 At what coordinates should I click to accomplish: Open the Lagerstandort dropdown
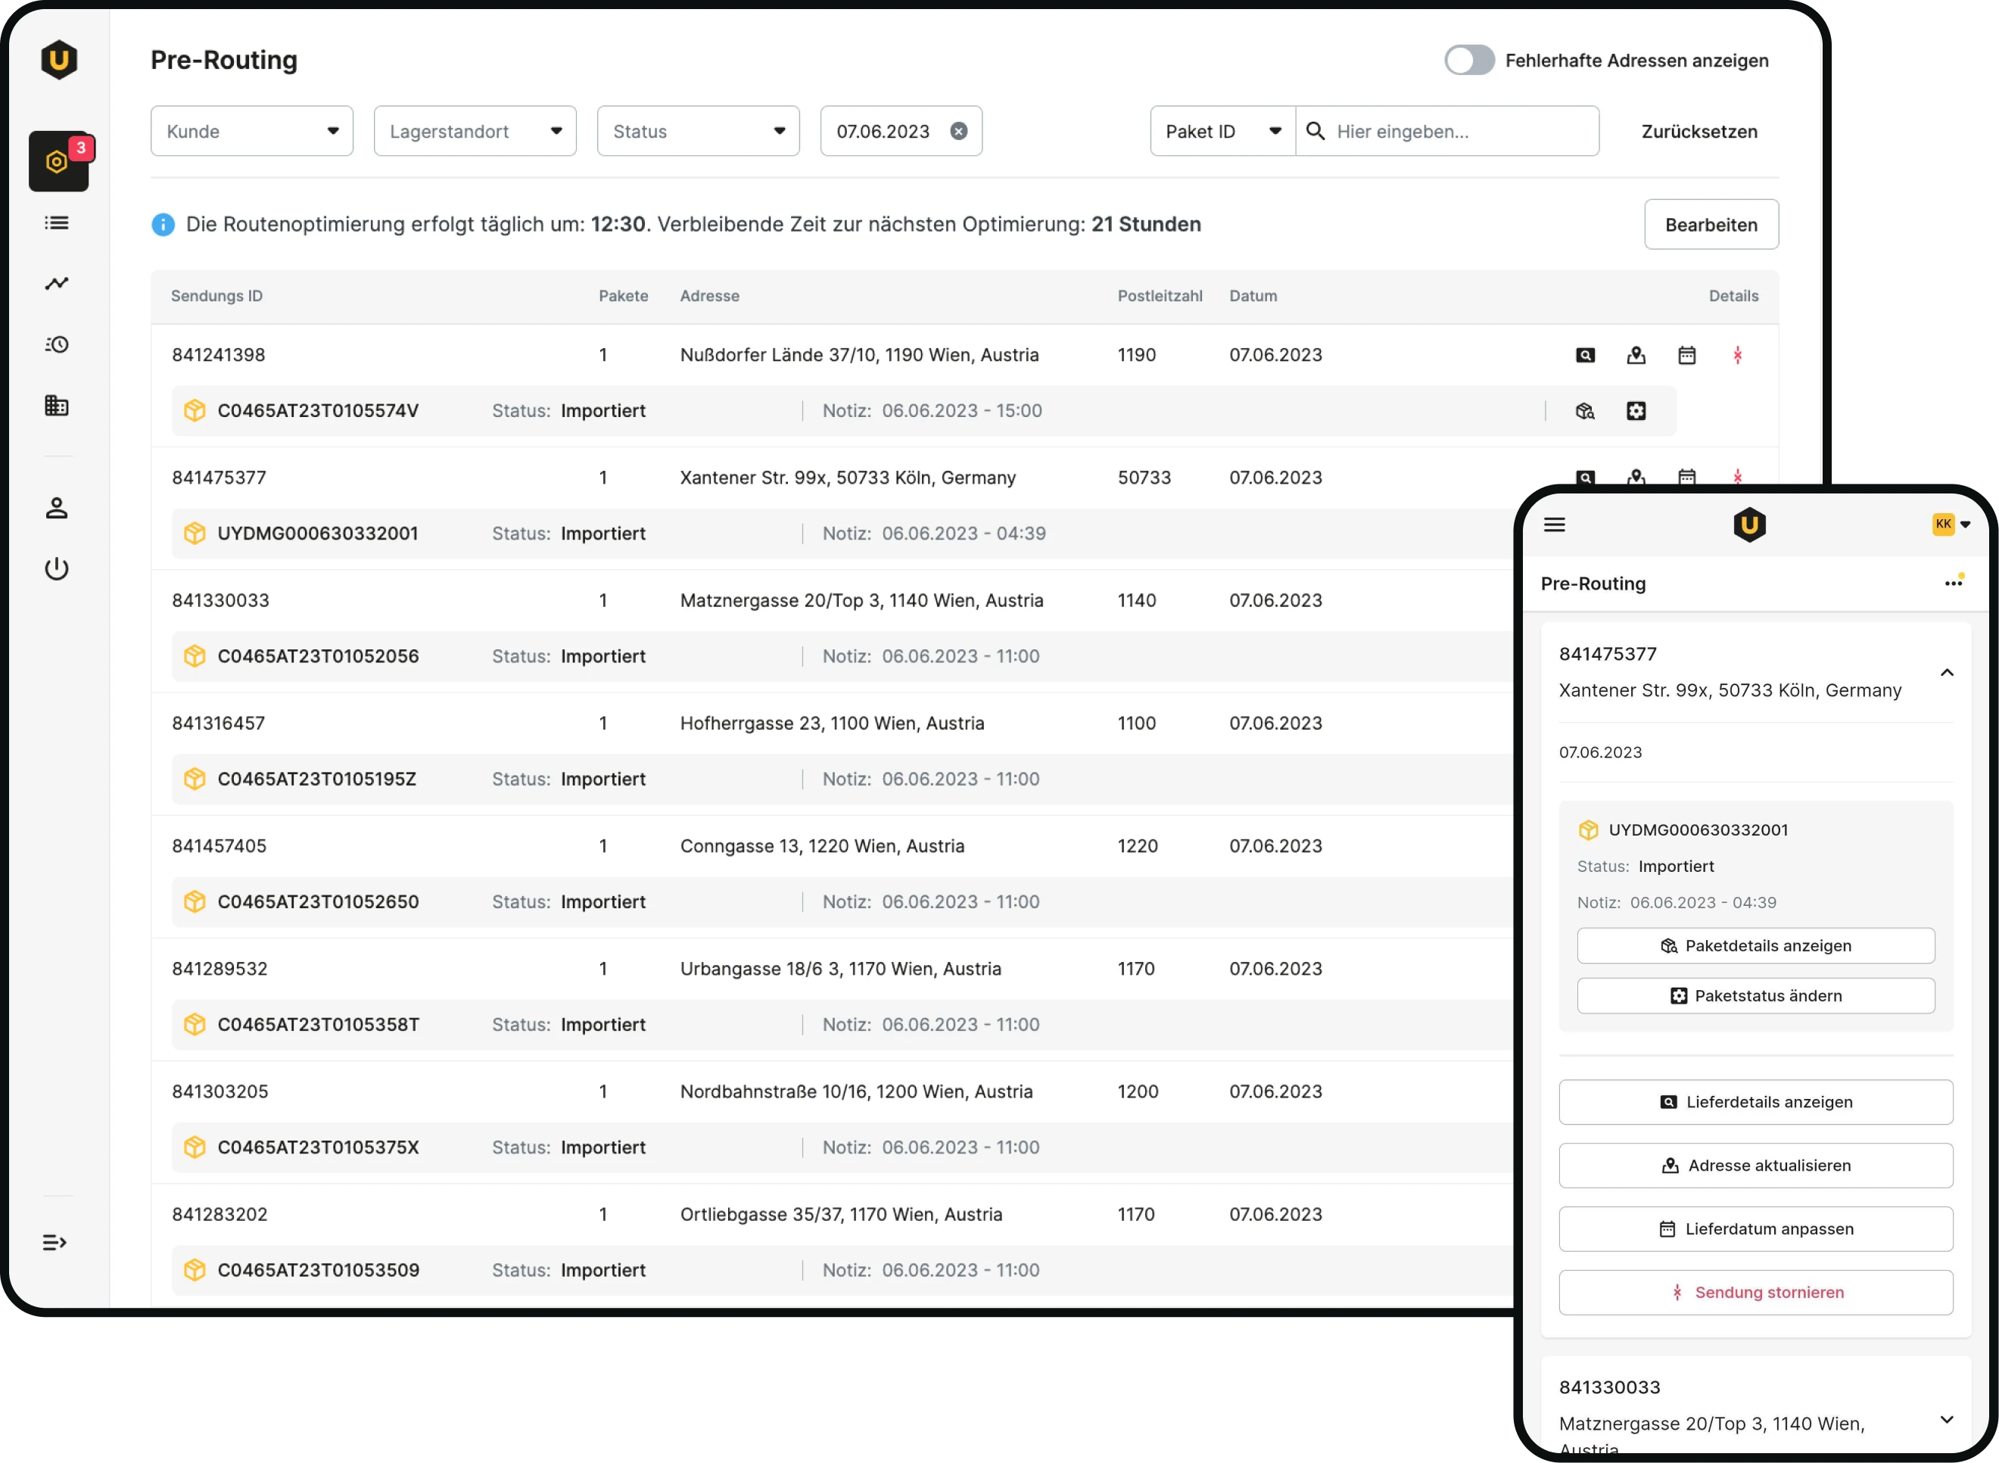[475, 131]
